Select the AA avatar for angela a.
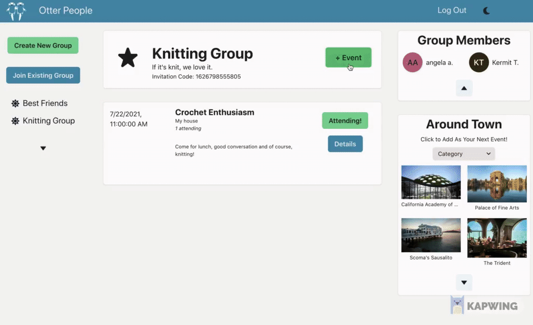Viewport: 533px width, 325px height. (412, 62)
